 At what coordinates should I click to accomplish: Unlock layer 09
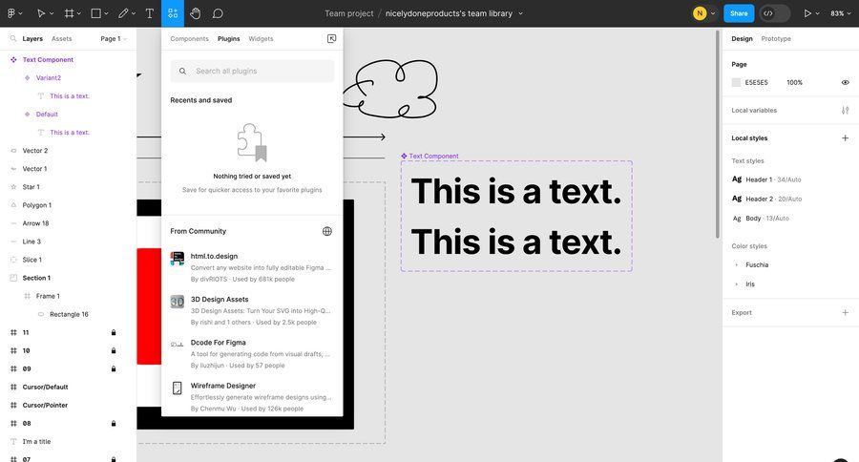114,368
